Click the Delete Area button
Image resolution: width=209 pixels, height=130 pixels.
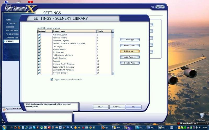click(130, 63)
